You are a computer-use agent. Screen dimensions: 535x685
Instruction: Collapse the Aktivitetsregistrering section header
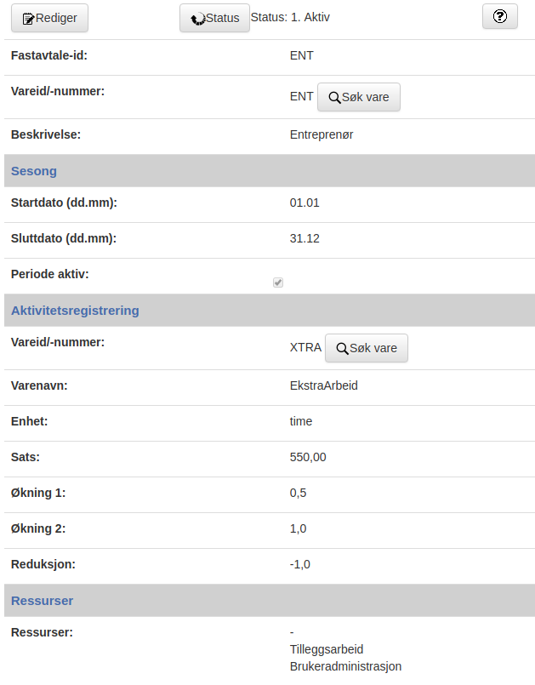click(270, 311)
